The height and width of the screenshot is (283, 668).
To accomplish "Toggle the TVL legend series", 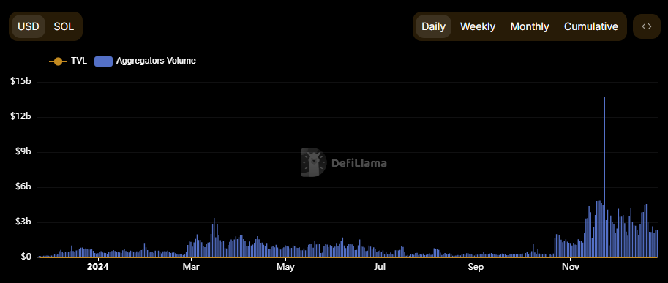I will point(68,61).
